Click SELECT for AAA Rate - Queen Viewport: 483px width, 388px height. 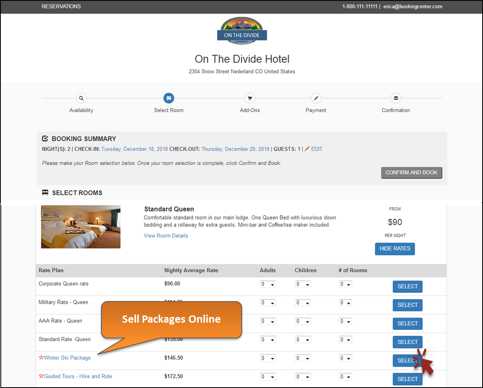click(408, 323)
